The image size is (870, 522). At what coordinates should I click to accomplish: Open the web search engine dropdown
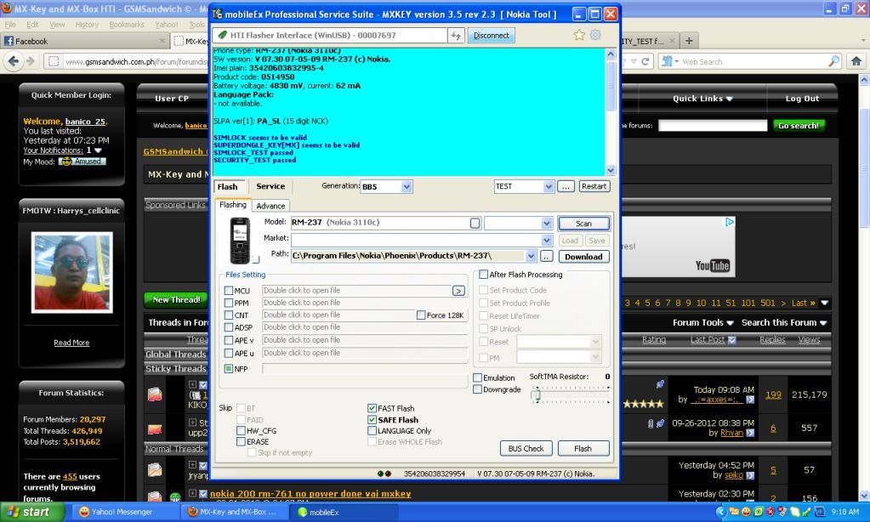coord(670,61)
